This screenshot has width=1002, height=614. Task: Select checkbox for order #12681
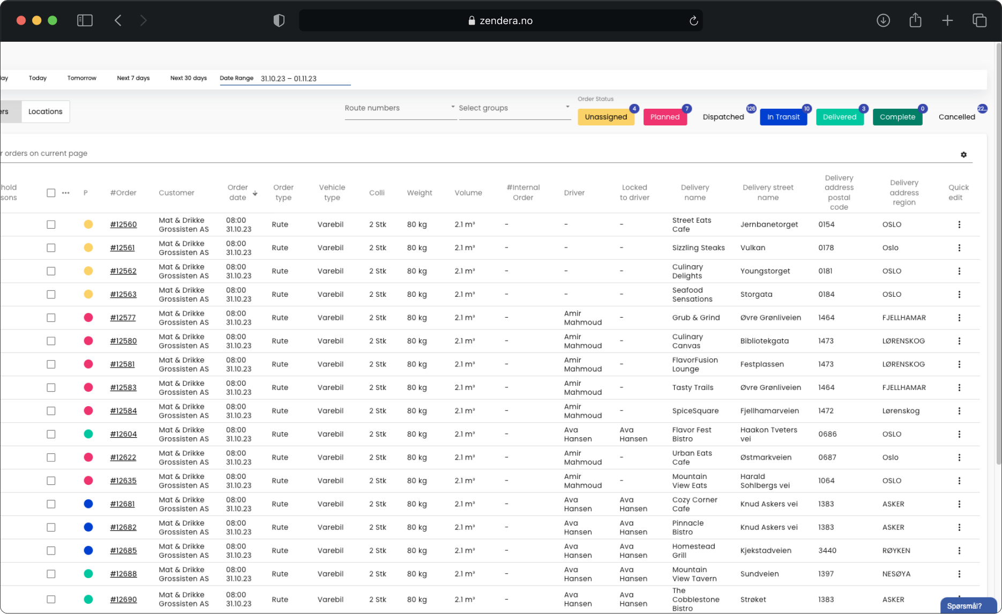point(51,504)
